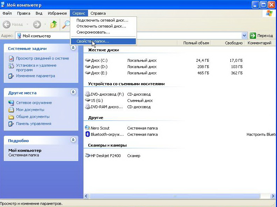Viewport: 277px width, 207px height.
Task: Click the Изменение параметра task icon
Action: [11, 76]
